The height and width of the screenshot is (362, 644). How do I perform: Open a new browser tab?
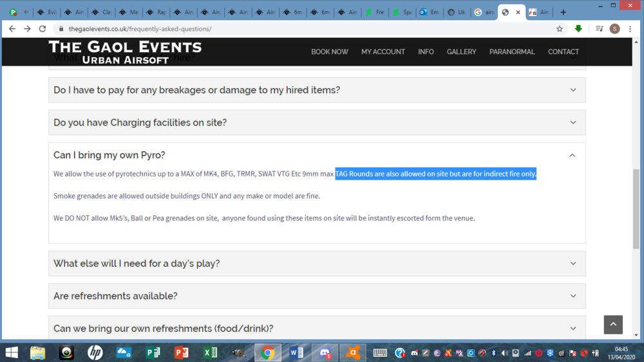click(563, 12)
